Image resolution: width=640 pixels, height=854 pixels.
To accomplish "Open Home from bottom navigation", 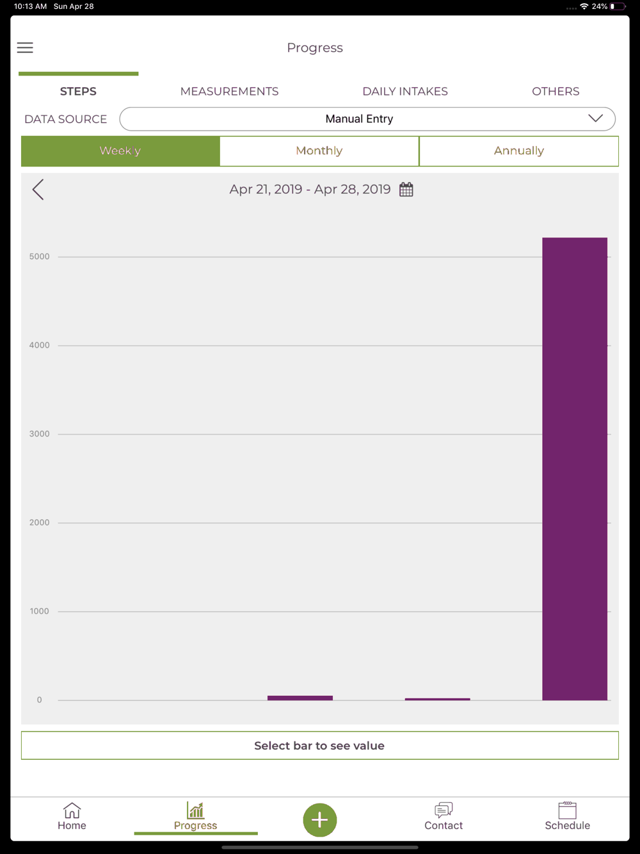I will click(72, 817).
